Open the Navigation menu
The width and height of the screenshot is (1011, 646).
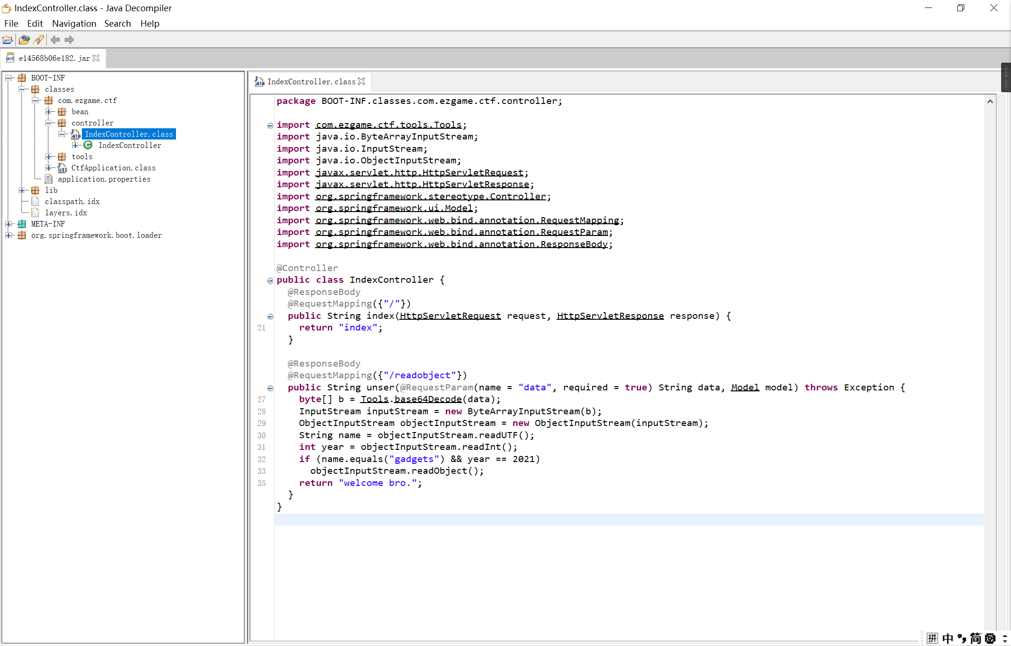74,23
